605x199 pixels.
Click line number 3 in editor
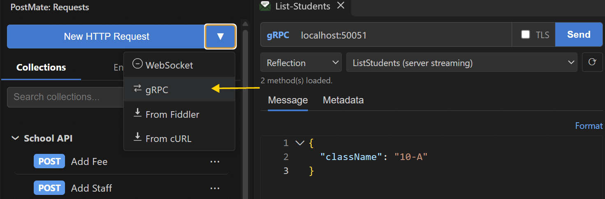click(286, 170)
